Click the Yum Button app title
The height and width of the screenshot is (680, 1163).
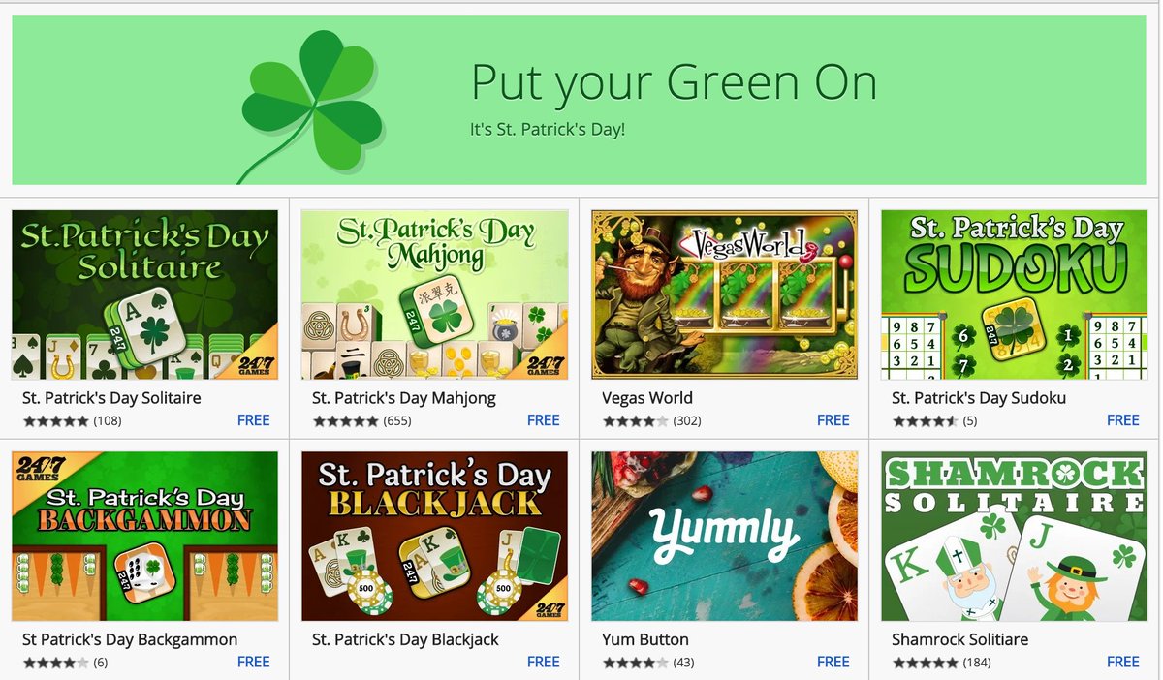[x=645, y=639]
